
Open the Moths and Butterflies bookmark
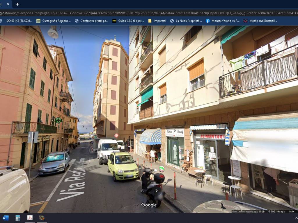click(x=260, y=21)
